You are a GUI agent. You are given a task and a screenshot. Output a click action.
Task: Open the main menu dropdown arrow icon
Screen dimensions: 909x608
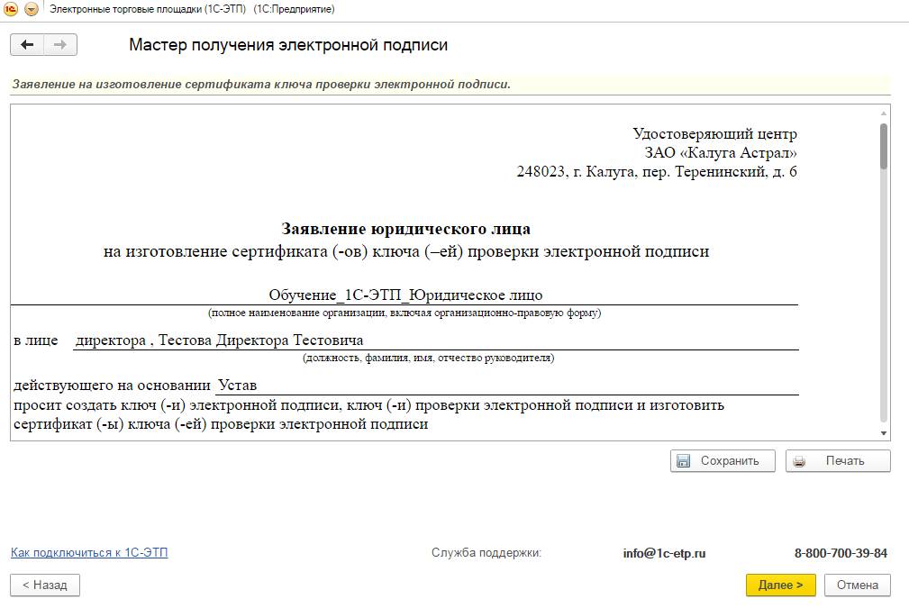click(32, 9)
